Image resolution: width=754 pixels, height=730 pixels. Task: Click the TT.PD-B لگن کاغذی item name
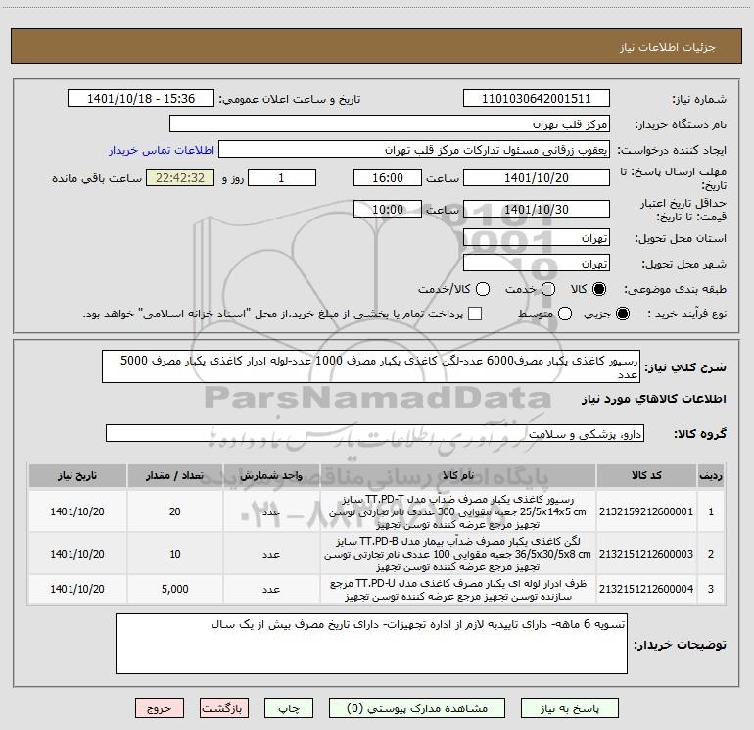coord(458,554)
